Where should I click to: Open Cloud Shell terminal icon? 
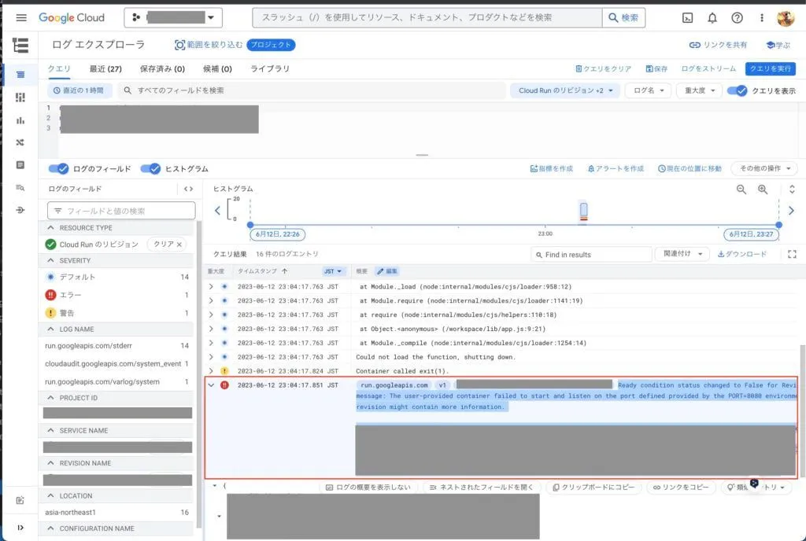687,17
